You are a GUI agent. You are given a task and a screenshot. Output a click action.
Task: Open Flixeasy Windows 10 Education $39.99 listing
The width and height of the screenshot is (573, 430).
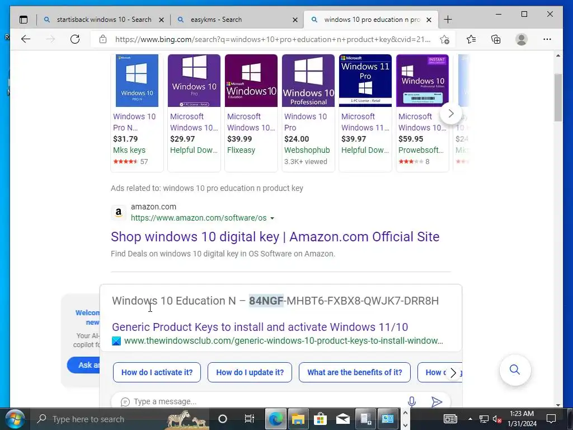tap(251, 113)
